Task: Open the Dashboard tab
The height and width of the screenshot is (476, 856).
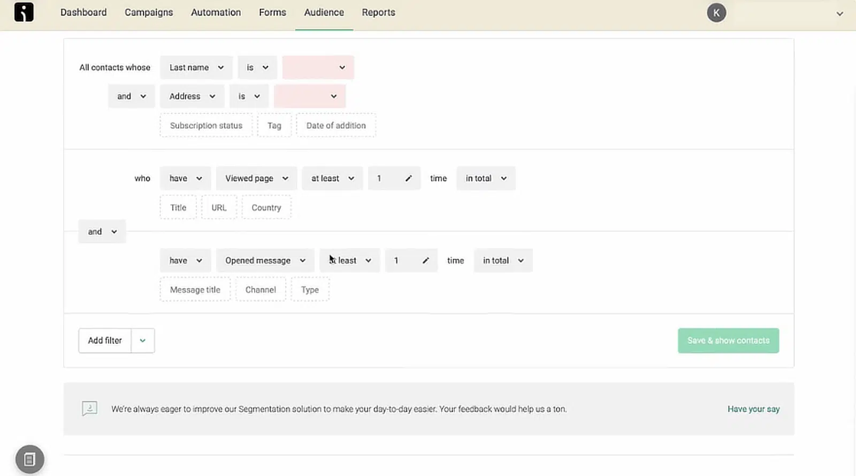Action: tap(83, 12)
